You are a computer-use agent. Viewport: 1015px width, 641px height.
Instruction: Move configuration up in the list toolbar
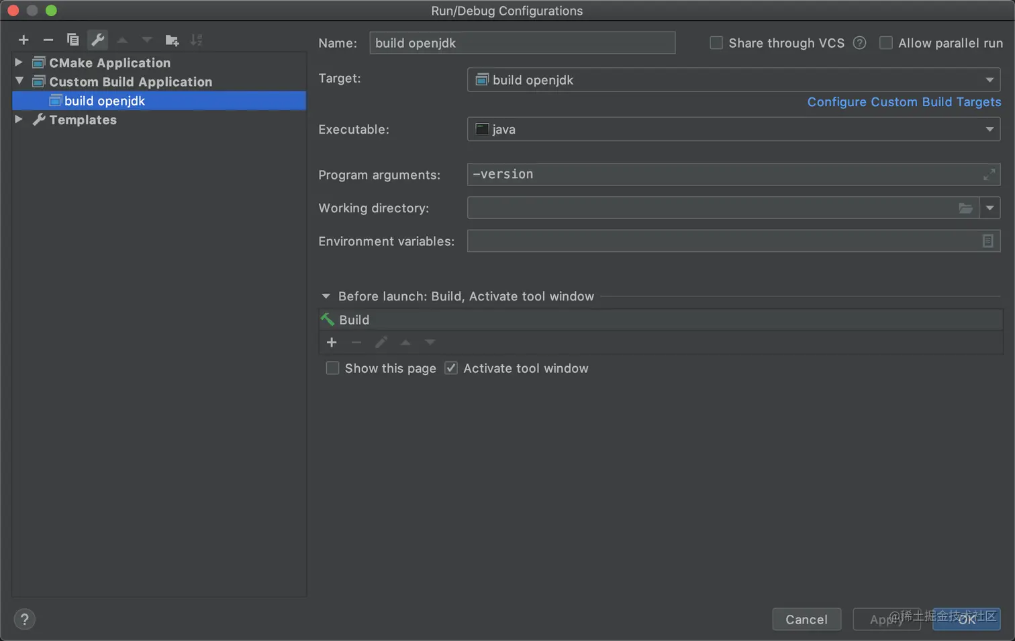coord(122,40)
